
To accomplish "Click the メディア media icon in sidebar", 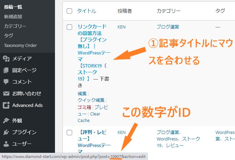I will [x=6, y=59].
